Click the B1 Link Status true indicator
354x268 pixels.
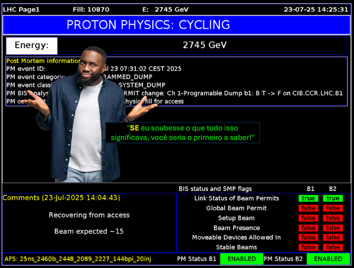pyautogui.click(x=308, y=198)
